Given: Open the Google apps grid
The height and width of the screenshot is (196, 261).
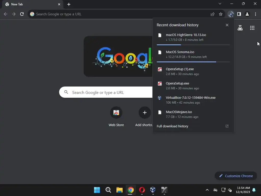Looking at the screenshot, I should coord(252,28).
